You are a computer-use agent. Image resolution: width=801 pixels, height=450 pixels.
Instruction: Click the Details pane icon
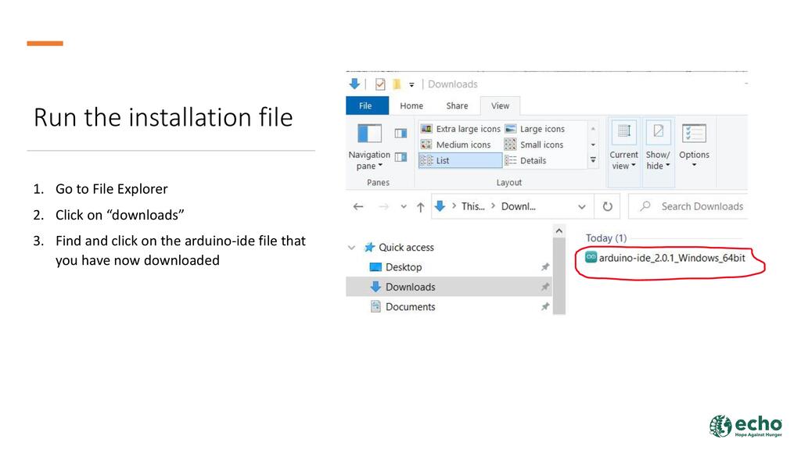coord(400,157)
